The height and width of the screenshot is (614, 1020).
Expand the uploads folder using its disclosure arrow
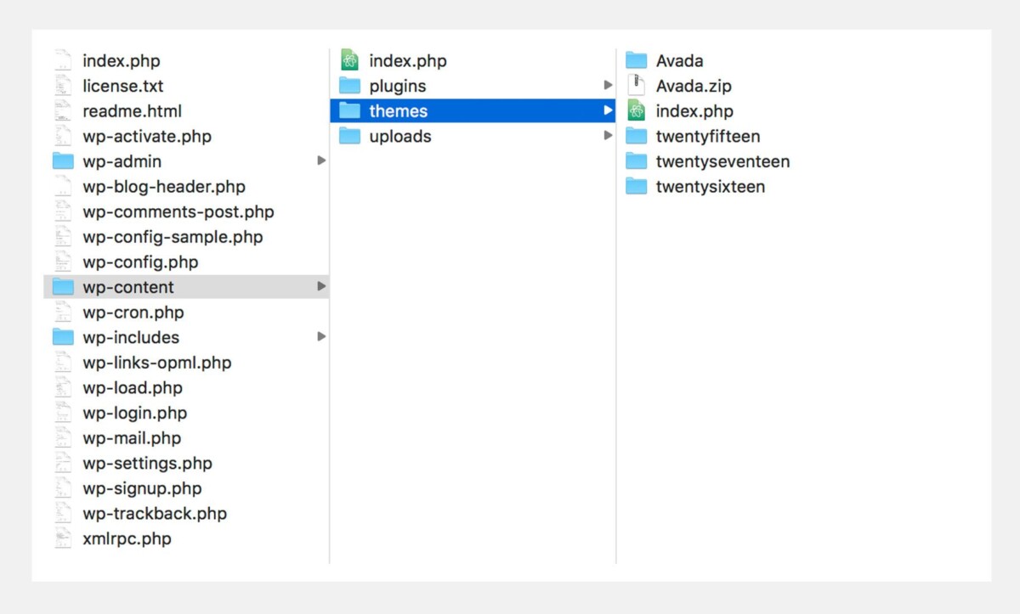(x=609, y=136)
